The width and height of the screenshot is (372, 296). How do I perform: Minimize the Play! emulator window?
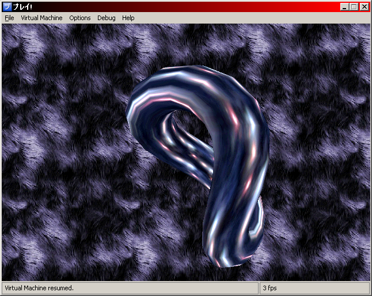point(344,7)
